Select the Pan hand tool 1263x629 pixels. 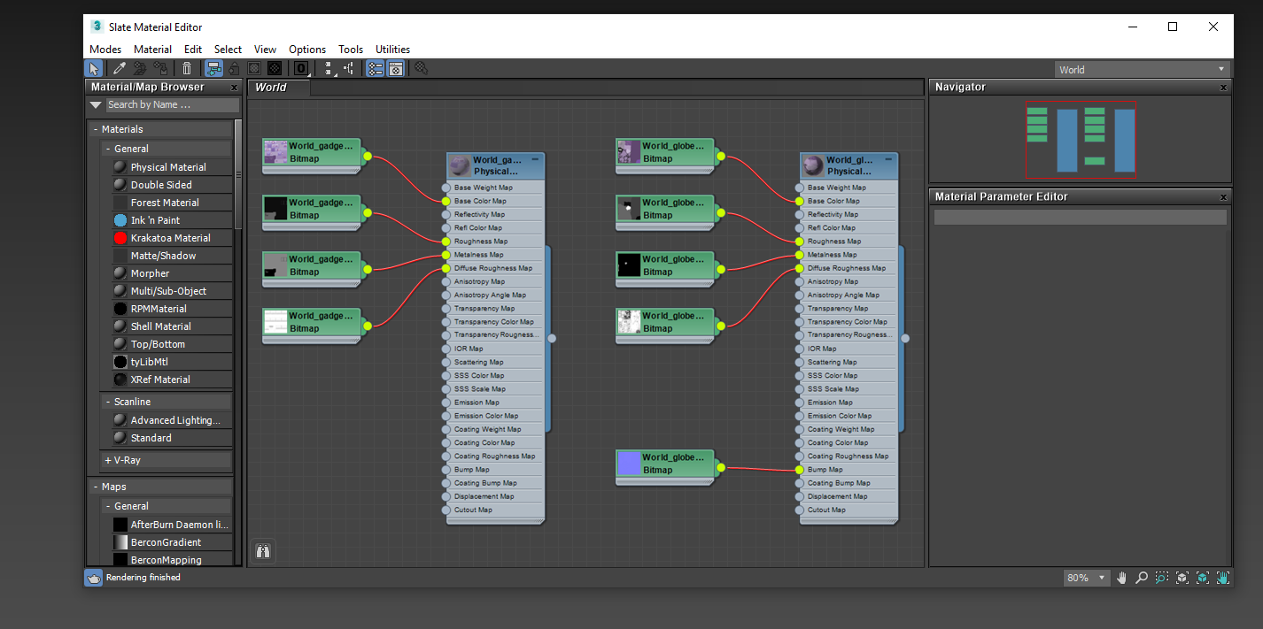click(1122, 578)
